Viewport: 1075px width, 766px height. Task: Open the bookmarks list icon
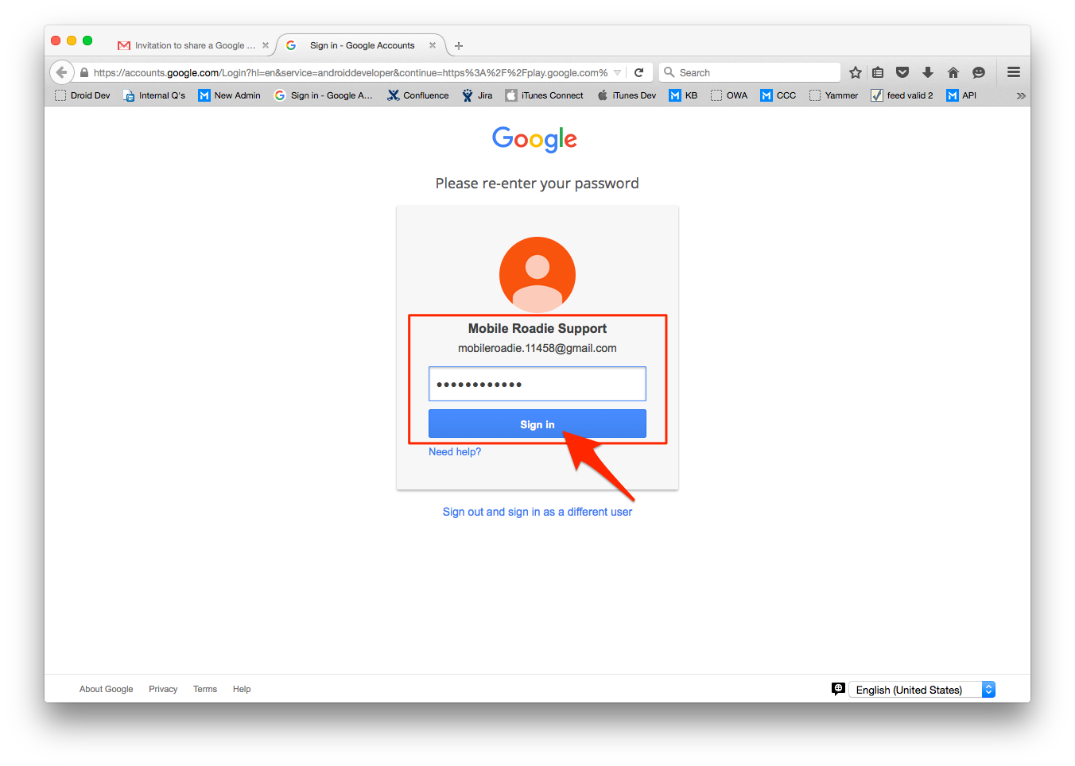point(878,72)
